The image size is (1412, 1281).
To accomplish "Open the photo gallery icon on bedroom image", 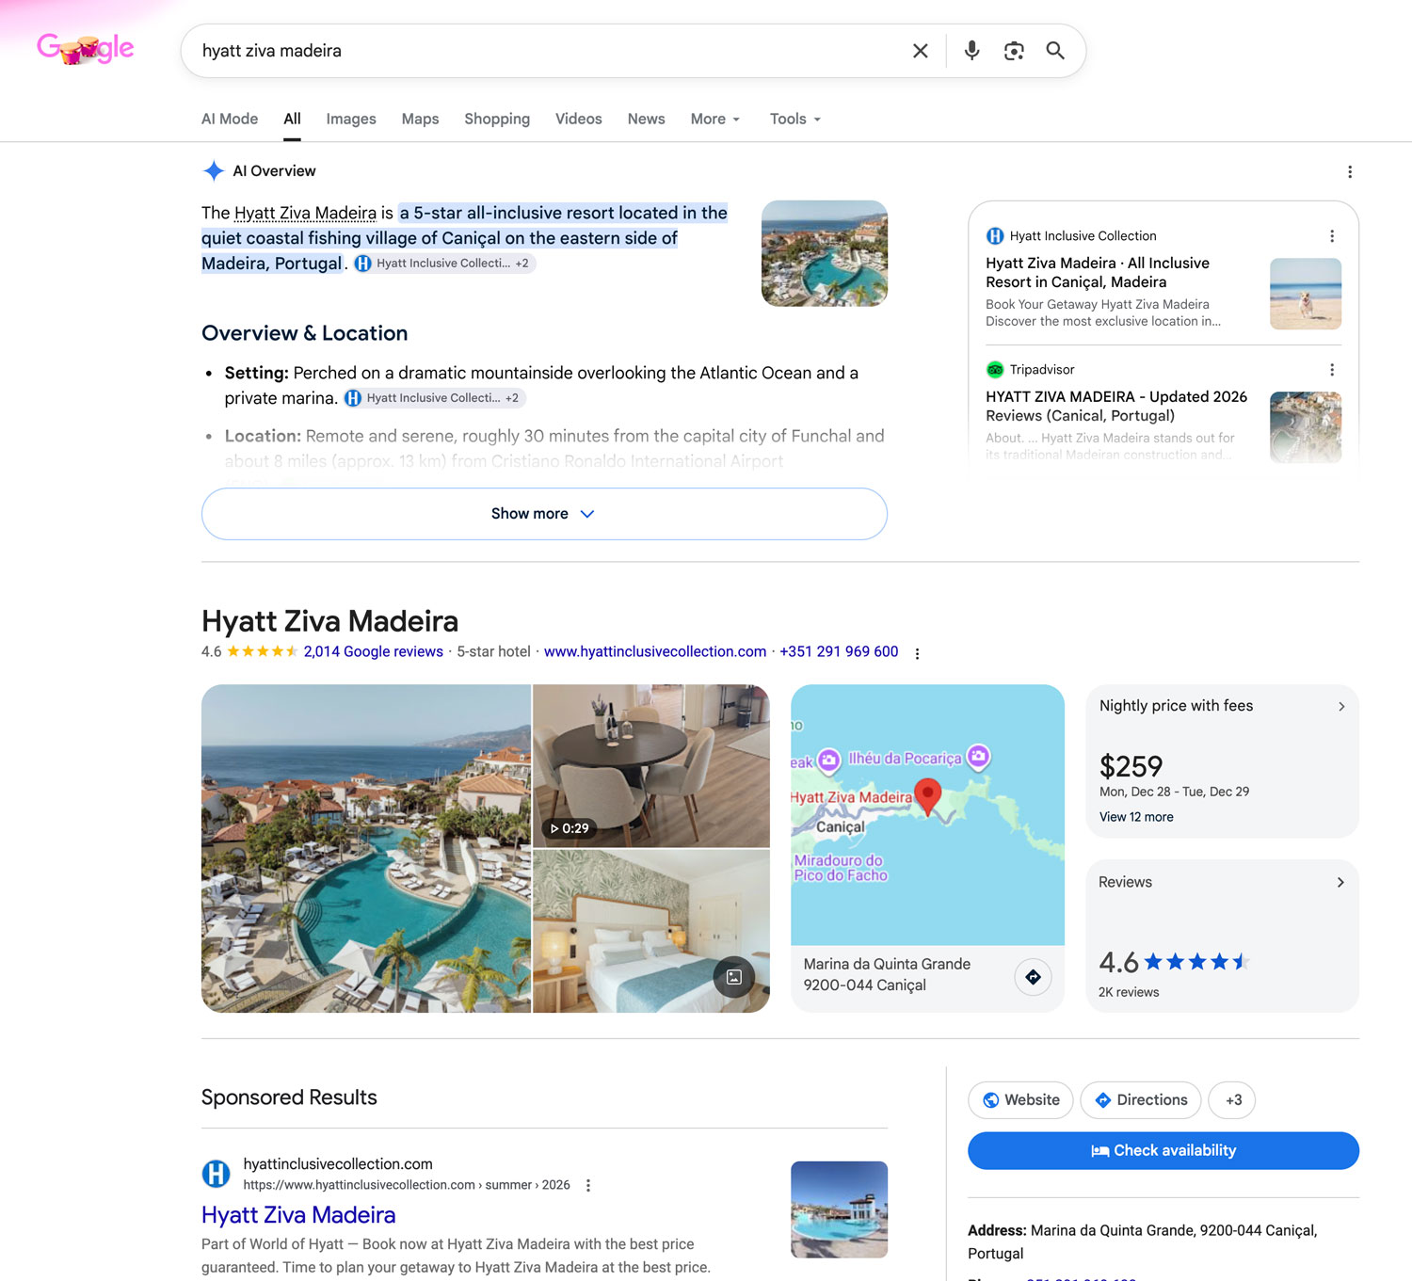I will (734, 977).
